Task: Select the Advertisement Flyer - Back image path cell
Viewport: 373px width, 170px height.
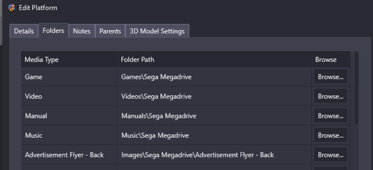Action: pos(214,155)
